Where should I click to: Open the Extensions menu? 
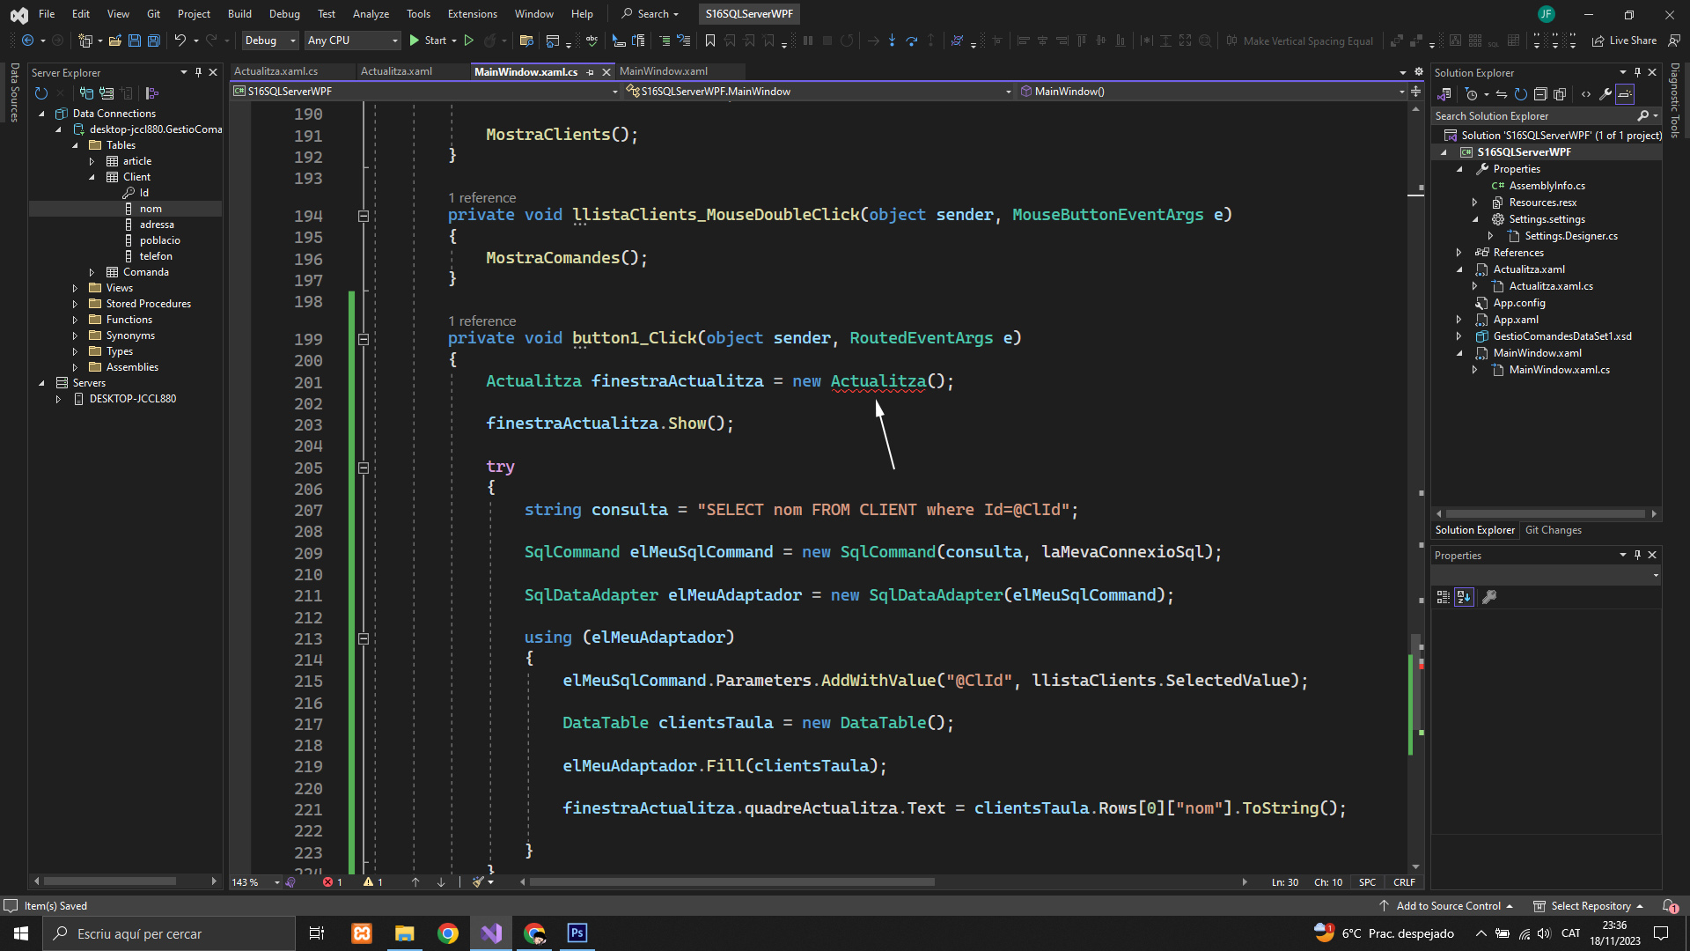(x=472, y=14)
